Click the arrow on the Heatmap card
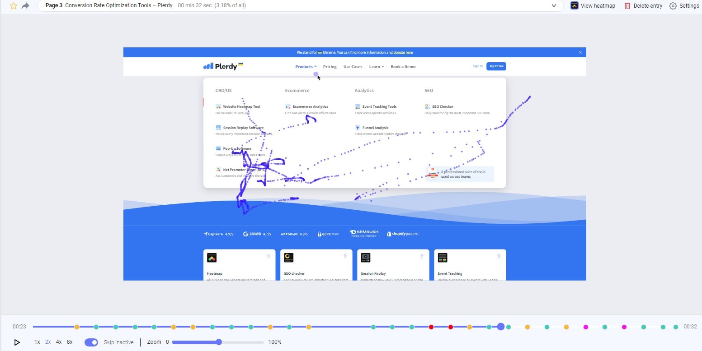 tap(268, 256)
